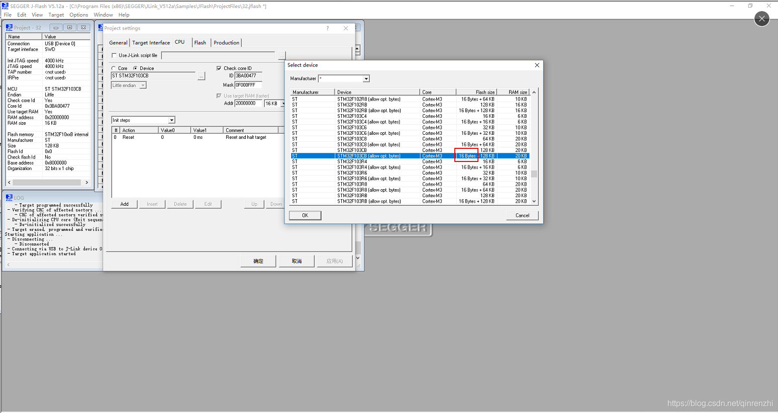Click the ST STM32F103CB device field
The image size is (778, 413).
pyautogui.click(x=153, y=76)
